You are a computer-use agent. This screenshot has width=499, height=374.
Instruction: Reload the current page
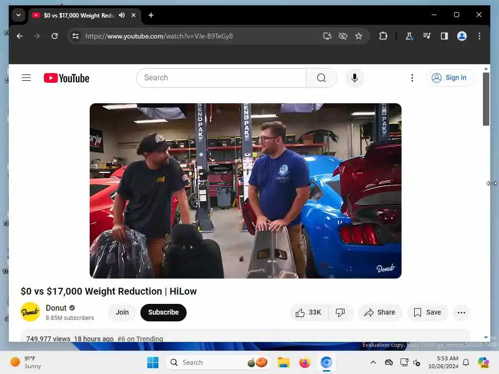click(x=55, y=36)
